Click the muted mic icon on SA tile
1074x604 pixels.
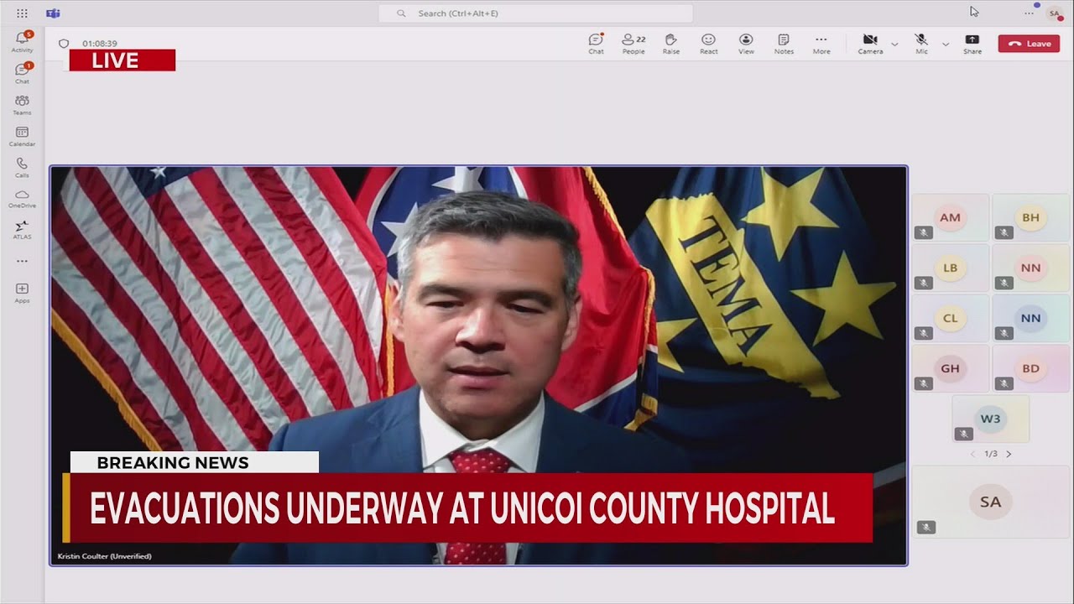(926, 527)
